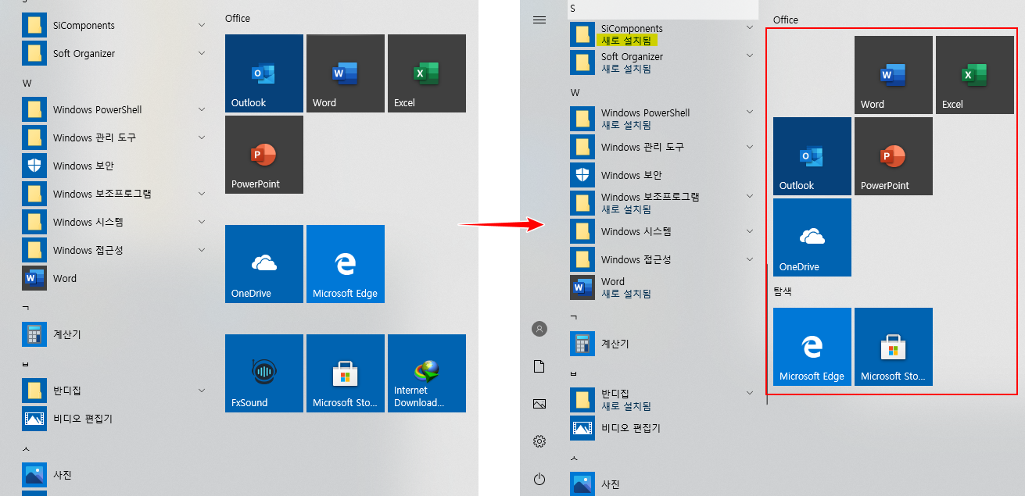Expand Windows 접근성 chevron in left list
This screenshot has width=1025, height=496.
pos(202,250)
